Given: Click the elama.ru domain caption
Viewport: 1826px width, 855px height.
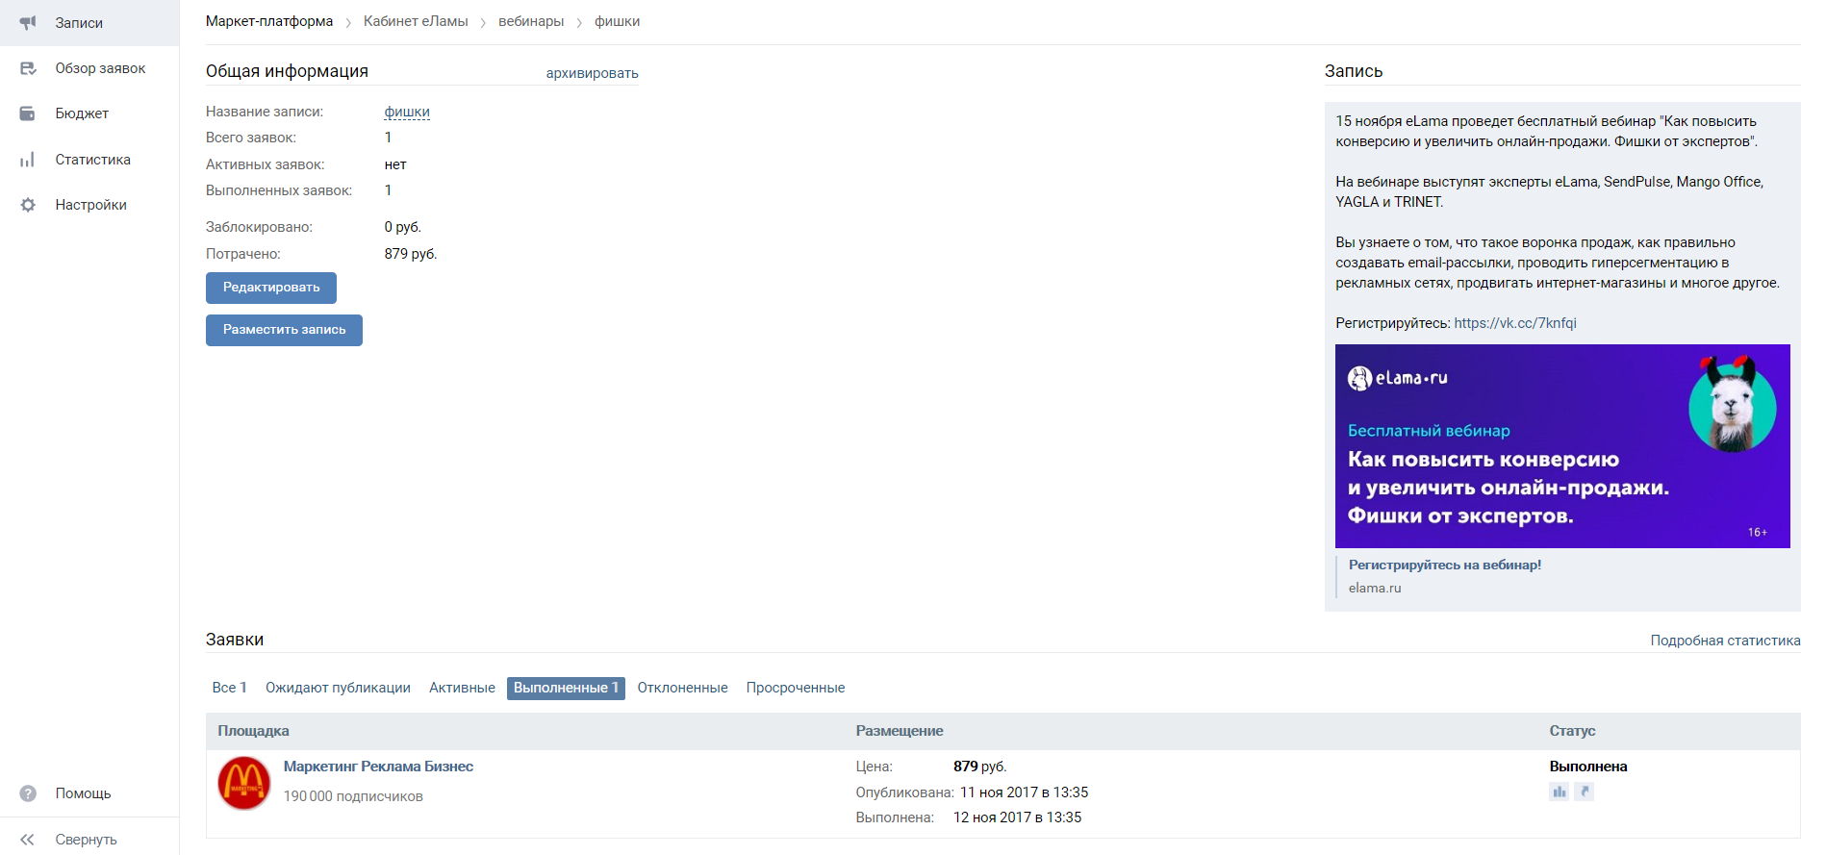Looking at the screenshot, I should [x=1375, y=588].
